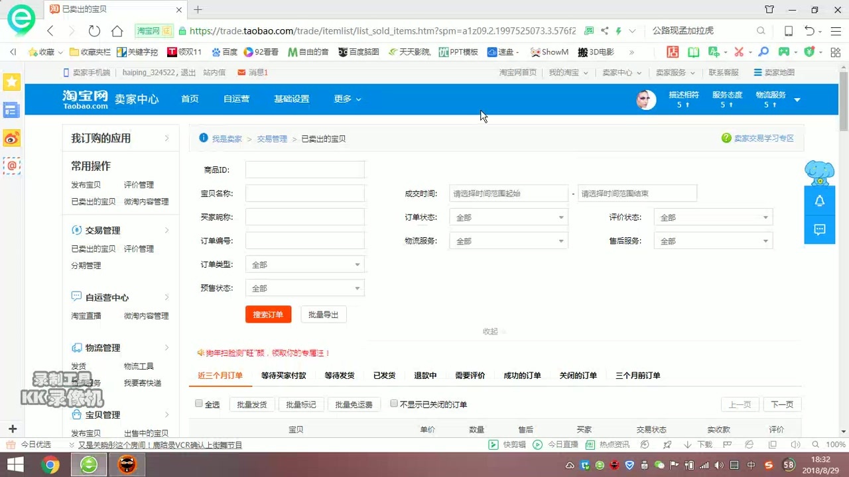Click the 批量免运费 button
Image resolution: width=849 pixels, height=477 pixels.
[x=354, y=404]
